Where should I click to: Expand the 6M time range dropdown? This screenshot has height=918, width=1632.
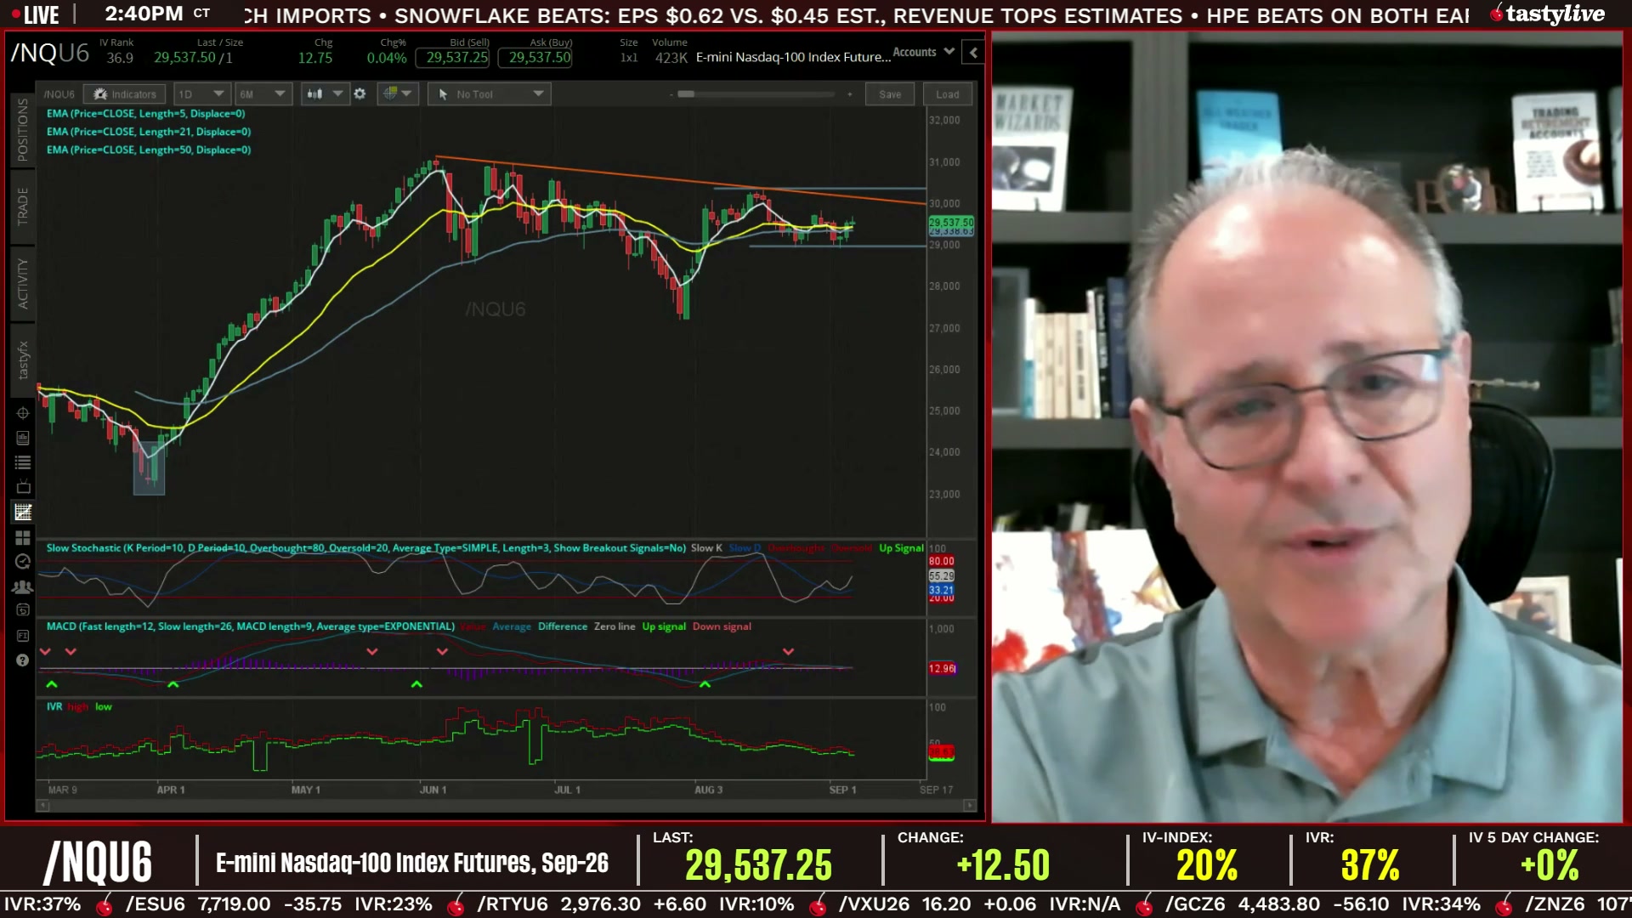pyautogui.click(x=263, y=94)
